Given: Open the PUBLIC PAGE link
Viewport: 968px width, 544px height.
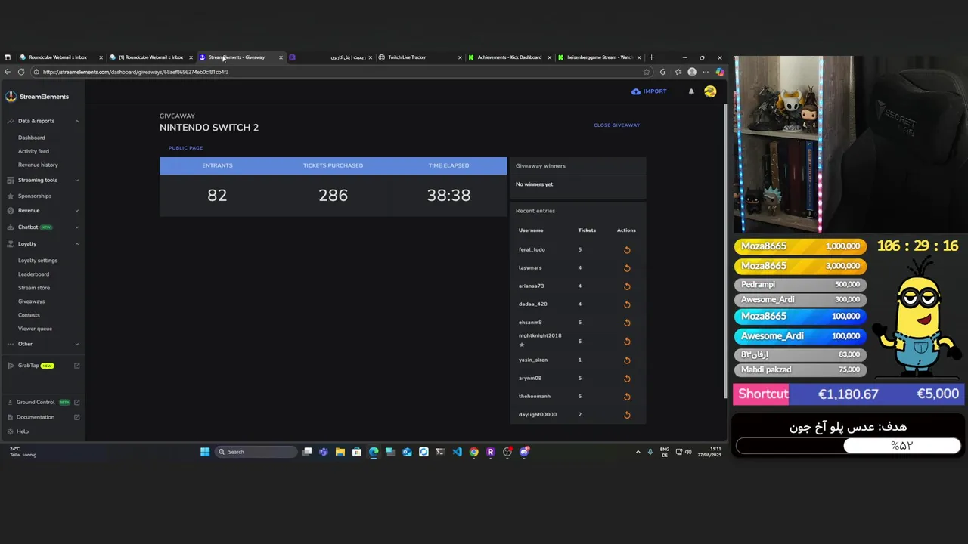Looking at the screenshot, I should [185, 148].
